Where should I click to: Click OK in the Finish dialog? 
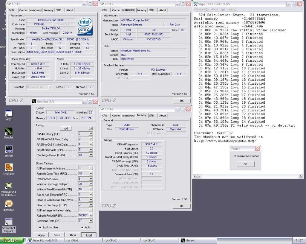[245, 164]
